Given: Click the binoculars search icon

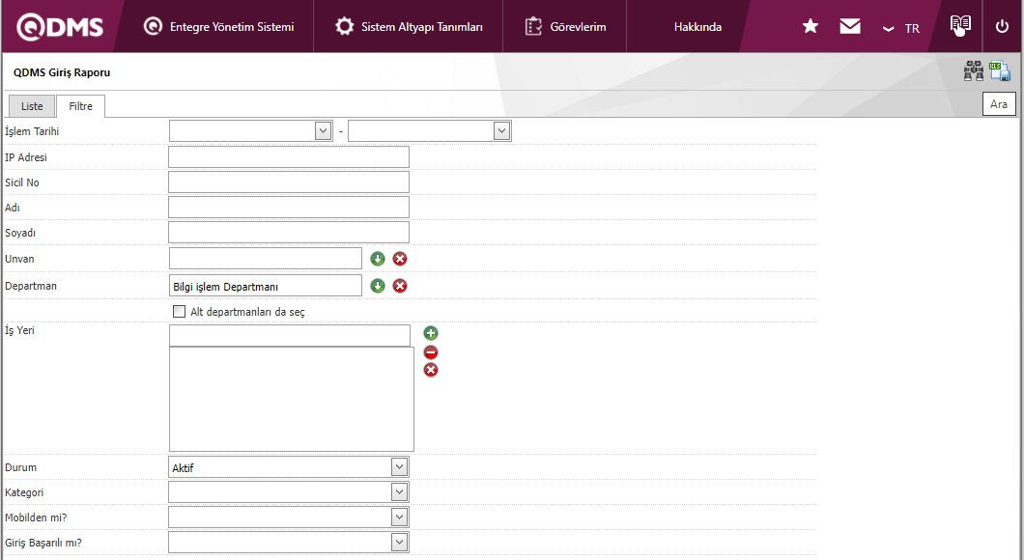Looking at the screenshot, I should [x=973, y=71].
